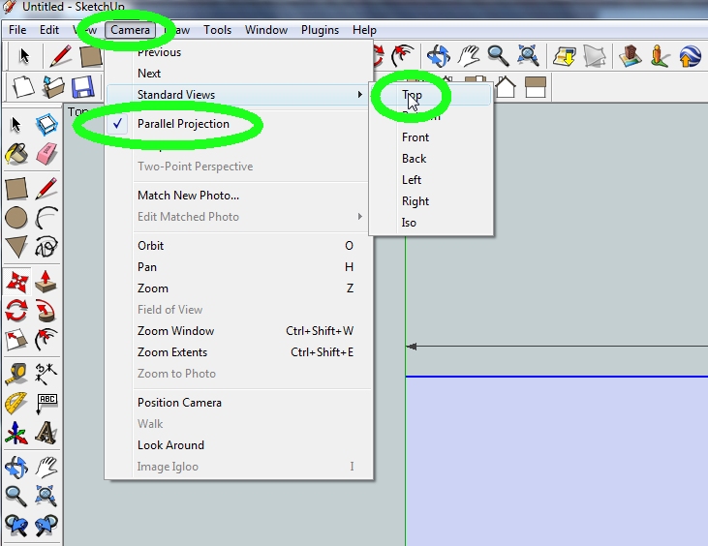Select the Rotate tool

[x=16, y=311]
